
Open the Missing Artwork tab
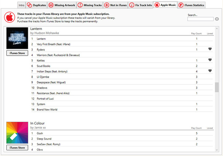pyautogui.click(x=62, y=5)
